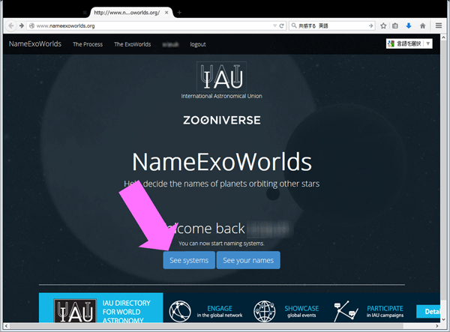Click the IAU logo at page top
450x332 pixels.
tap(221, 76)
